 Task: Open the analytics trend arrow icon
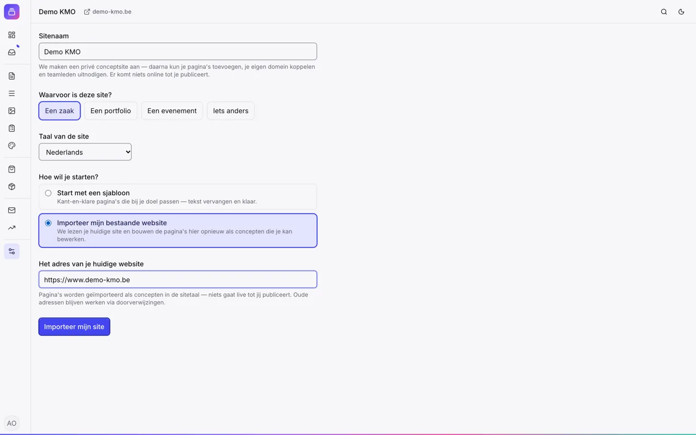[x=11, y=228]
